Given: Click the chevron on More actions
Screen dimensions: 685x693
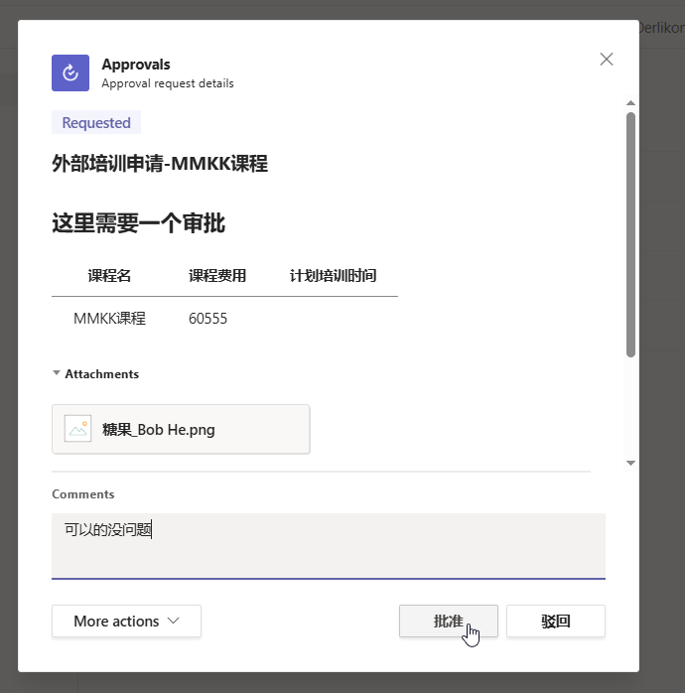Looking at the screenshot, I should pos(174,622).
